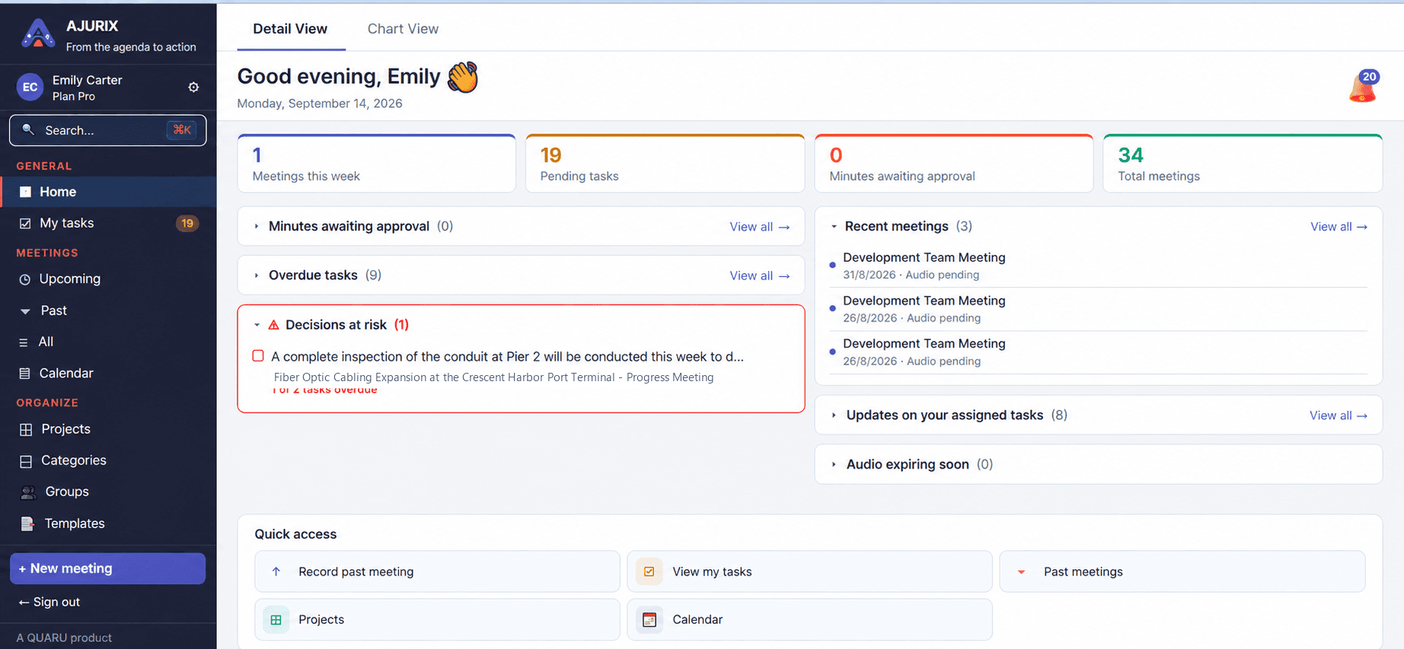
Task: Select the Detail View tab
Action: [x=290, y=29]
